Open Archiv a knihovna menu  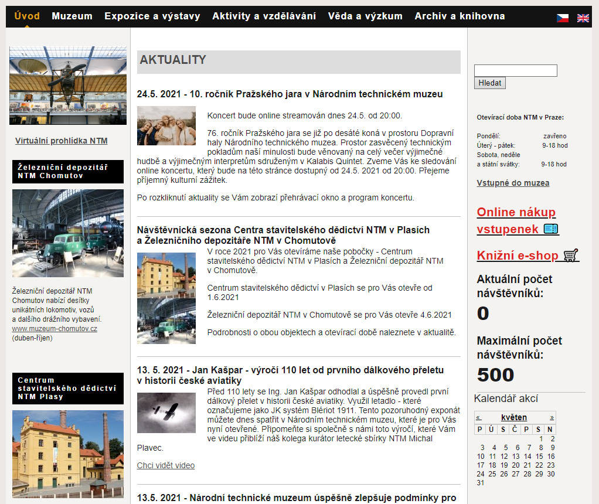tap(460, 16)
